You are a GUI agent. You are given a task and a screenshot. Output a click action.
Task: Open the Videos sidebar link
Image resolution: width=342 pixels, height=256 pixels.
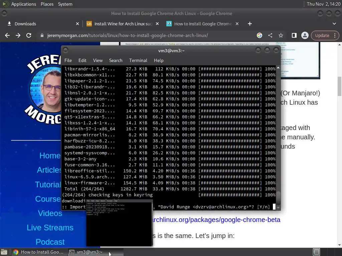50,213
